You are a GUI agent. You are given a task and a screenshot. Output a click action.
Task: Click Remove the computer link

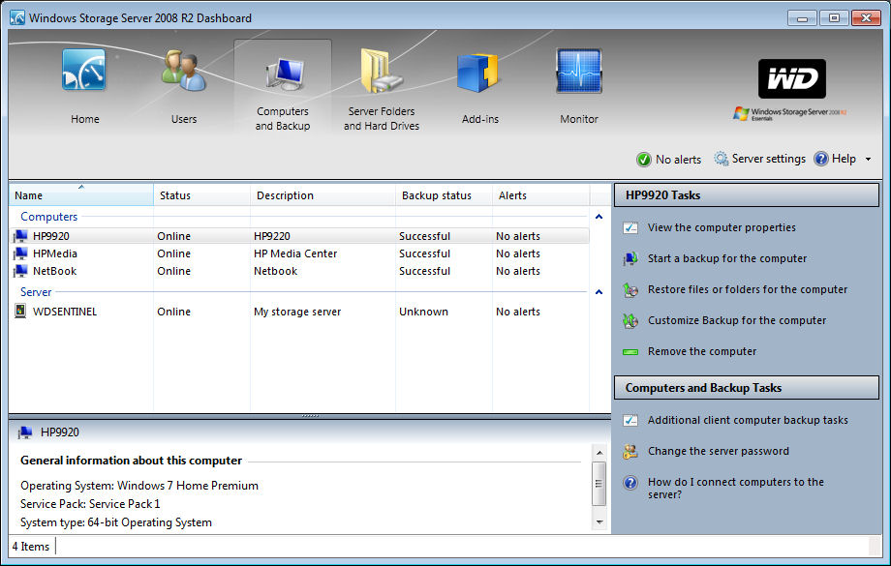coord(702,351)
